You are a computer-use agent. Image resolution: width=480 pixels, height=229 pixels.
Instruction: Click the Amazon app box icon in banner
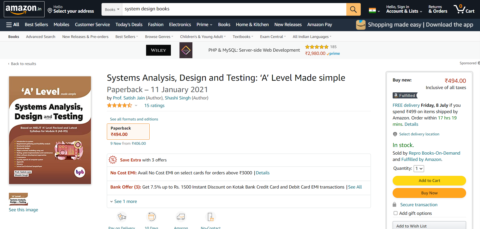pos(361,25)
